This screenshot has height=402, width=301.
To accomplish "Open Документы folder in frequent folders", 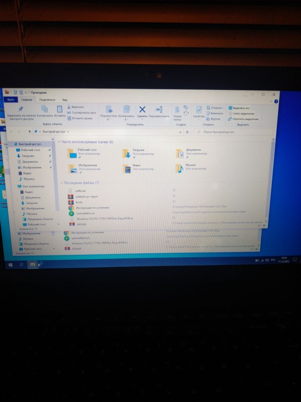I will click(192, 153).
